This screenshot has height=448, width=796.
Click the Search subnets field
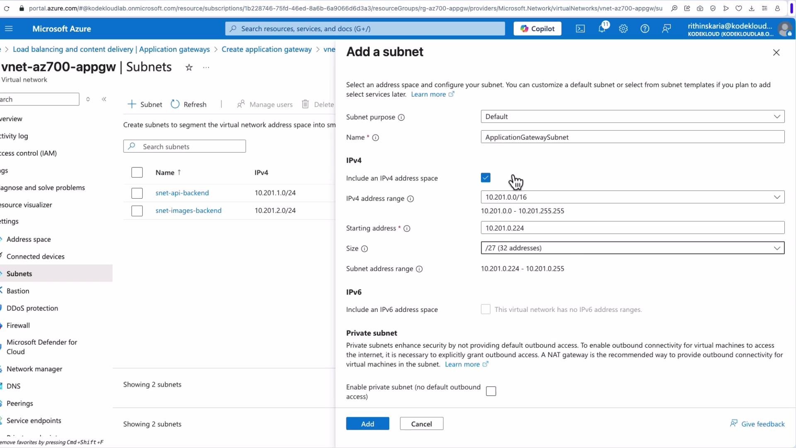tap(184, 146)
